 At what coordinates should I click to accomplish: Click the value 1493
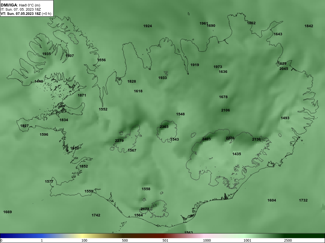pos(285,118)
